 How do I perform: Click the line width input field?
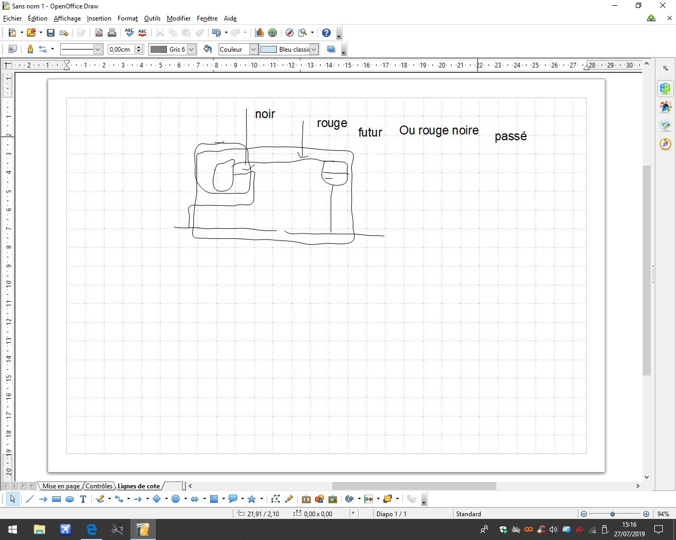click(121, 49)
